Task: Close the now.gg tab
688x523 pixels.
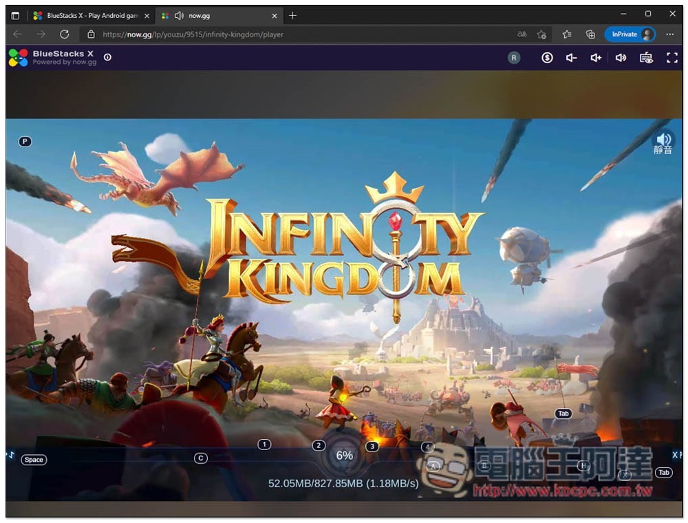Action: coord(275,16)
